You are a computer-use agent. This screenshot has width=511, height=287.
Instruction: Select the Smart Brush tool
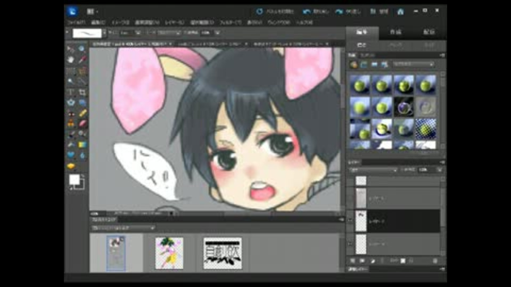[82, 134]
